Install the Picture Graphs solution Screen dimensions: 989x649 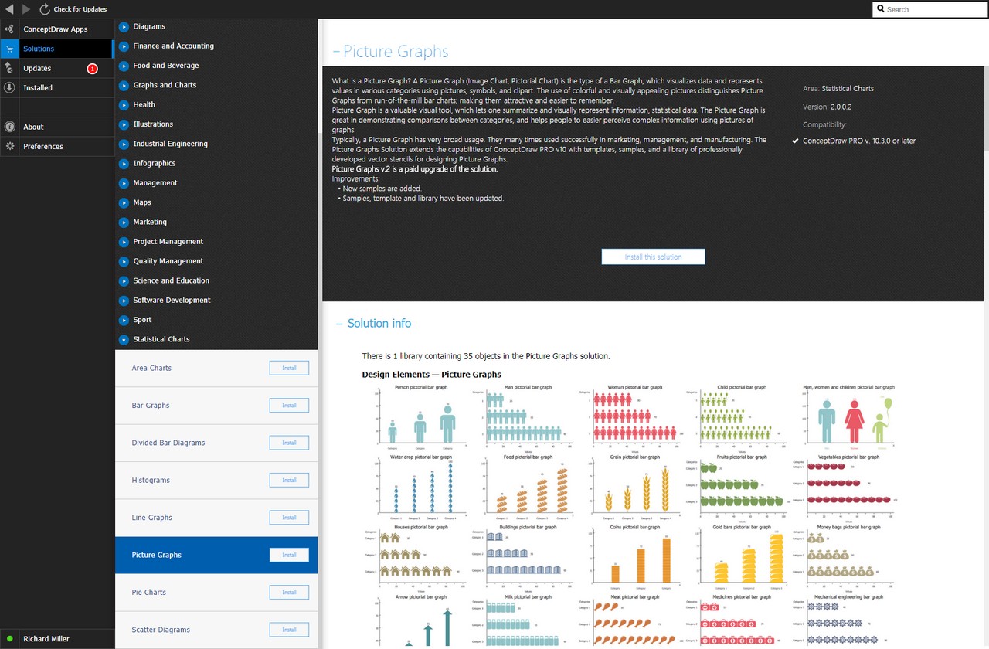tap(289, 555)
